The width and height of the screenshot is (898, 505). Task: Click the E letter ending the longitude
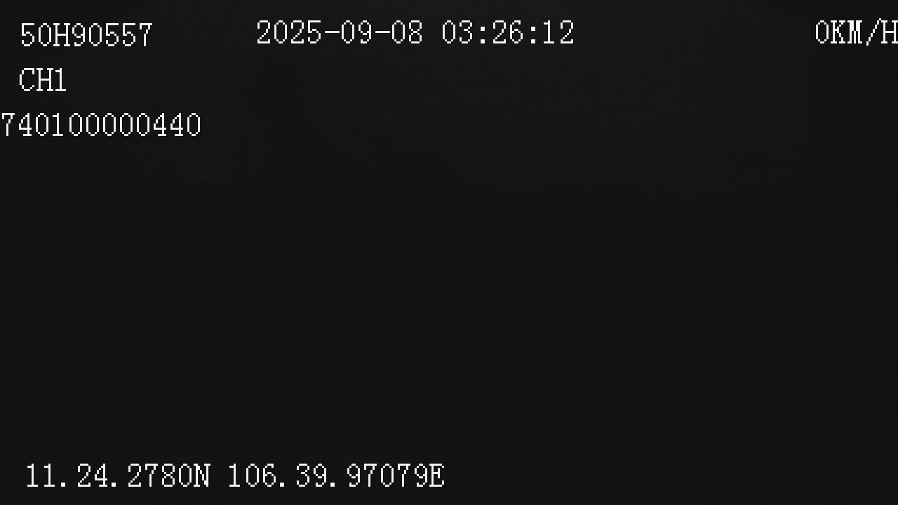pyautogui.click(x=436, y=476)
